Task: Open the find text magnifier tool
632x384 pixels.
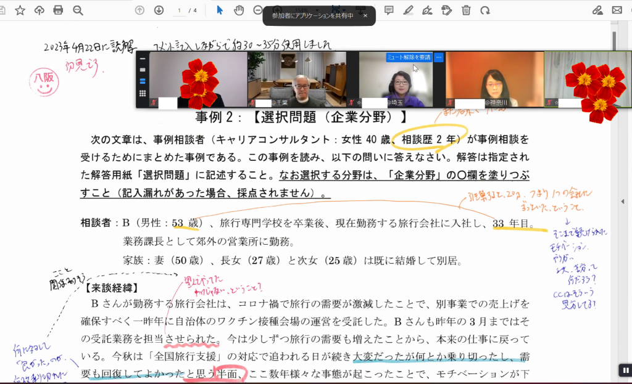Action: [x=78, y=10]
